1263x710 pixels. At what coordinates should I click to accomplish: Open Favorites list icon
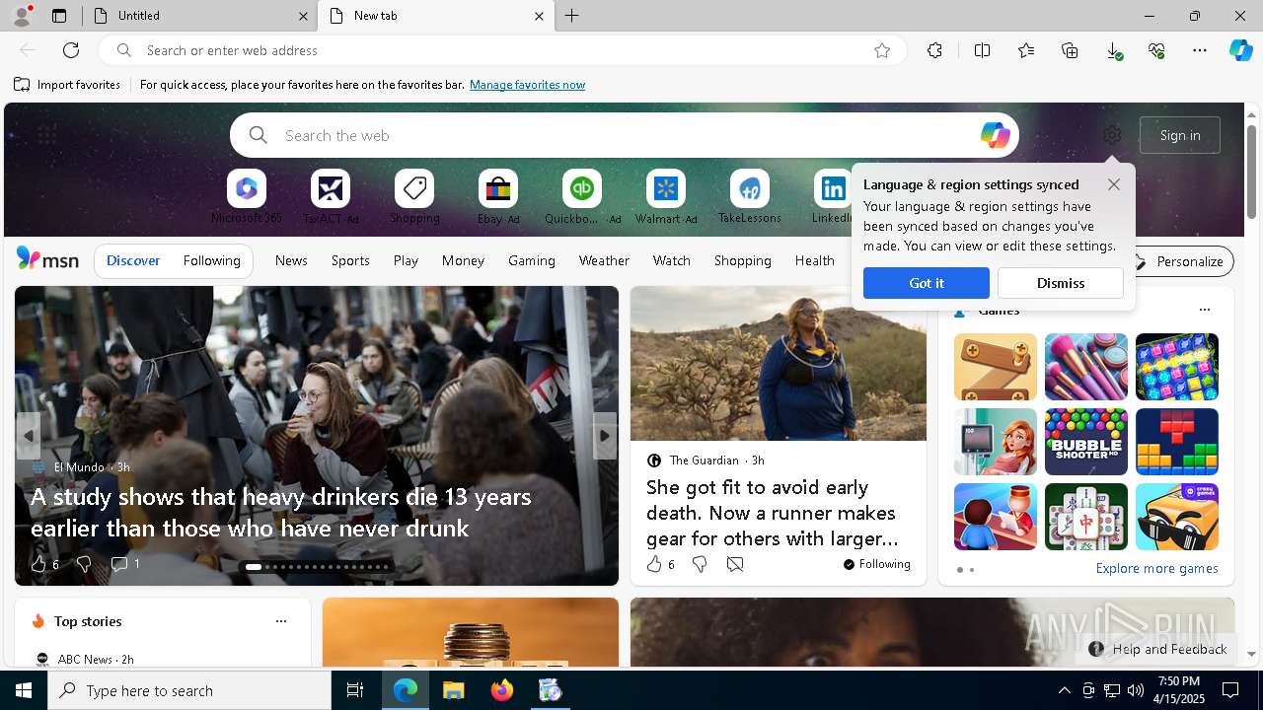(1026, 50)
